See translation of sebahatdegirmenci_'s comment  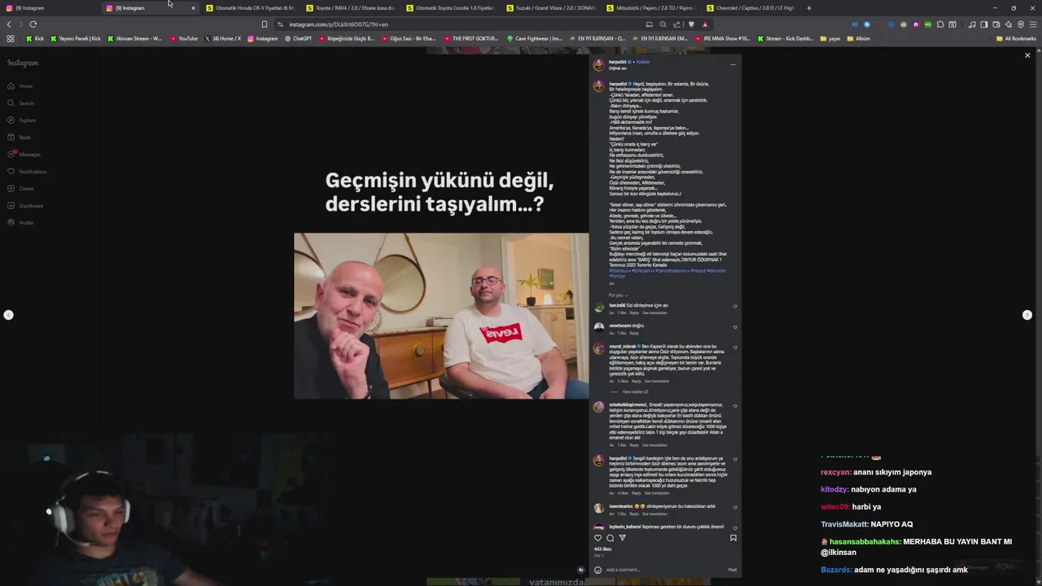[x=655, y=445]
